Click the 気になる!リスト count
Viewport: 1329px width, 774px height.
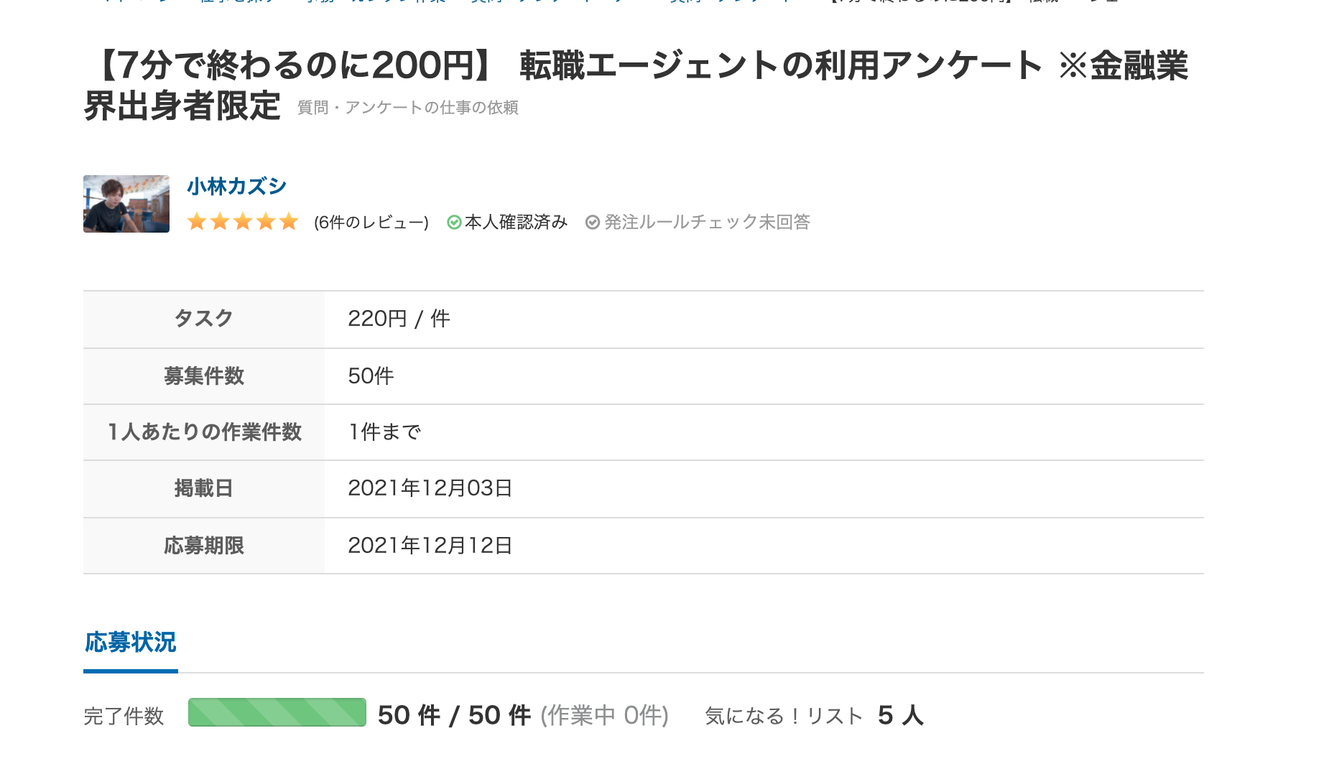click(901, 715)
